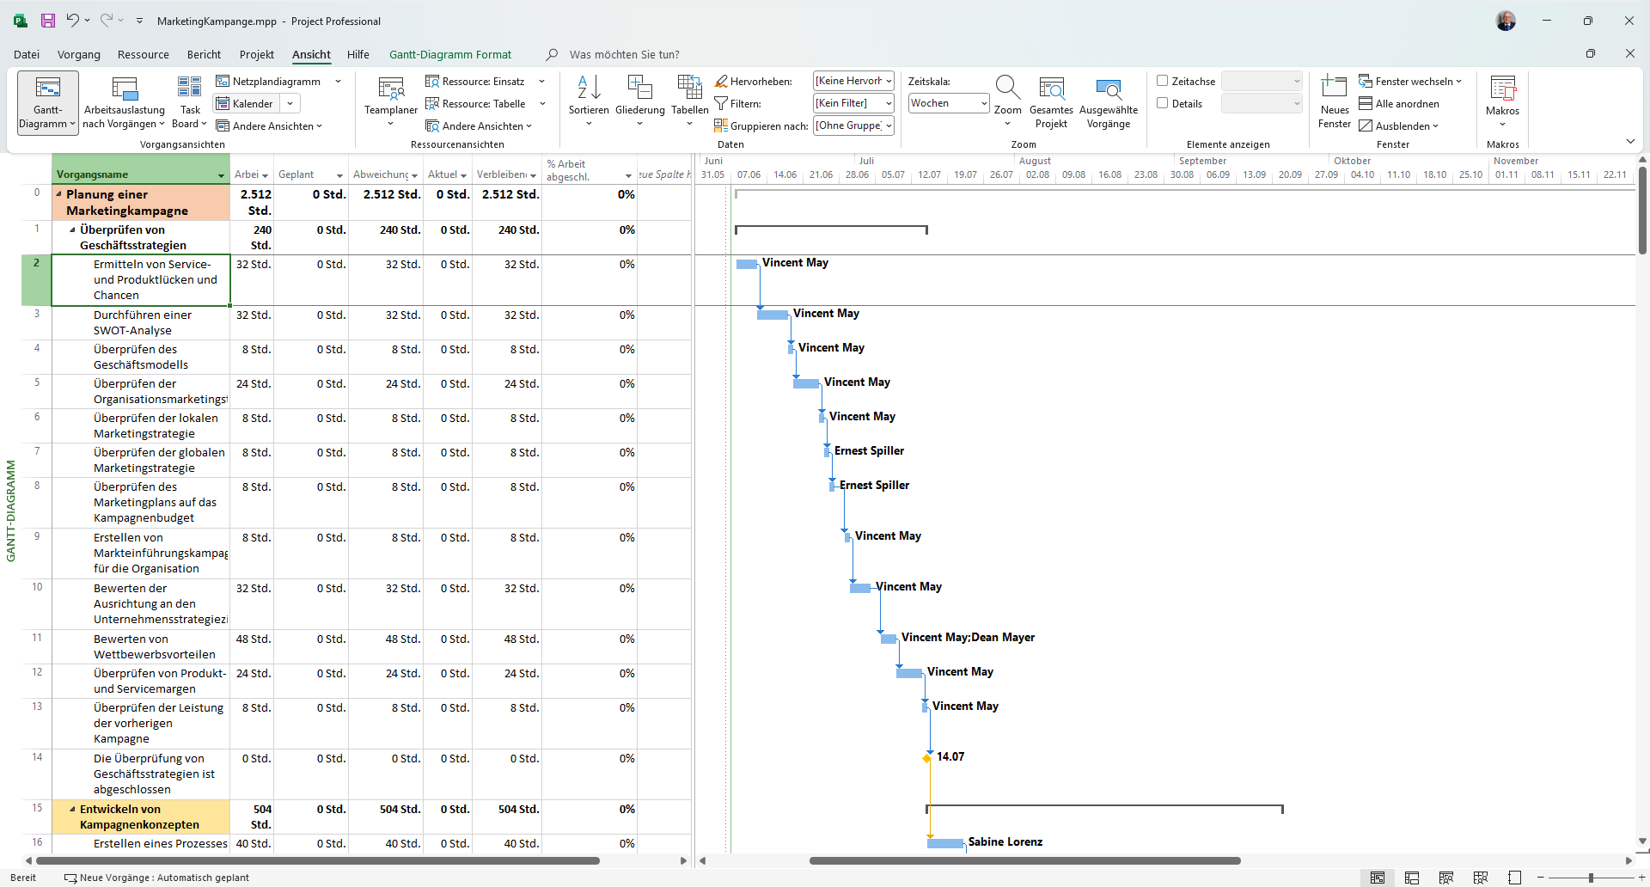The image size is (1650, 887).
Task: Click the Was möchten Sie tun search box
Action: 624,54
